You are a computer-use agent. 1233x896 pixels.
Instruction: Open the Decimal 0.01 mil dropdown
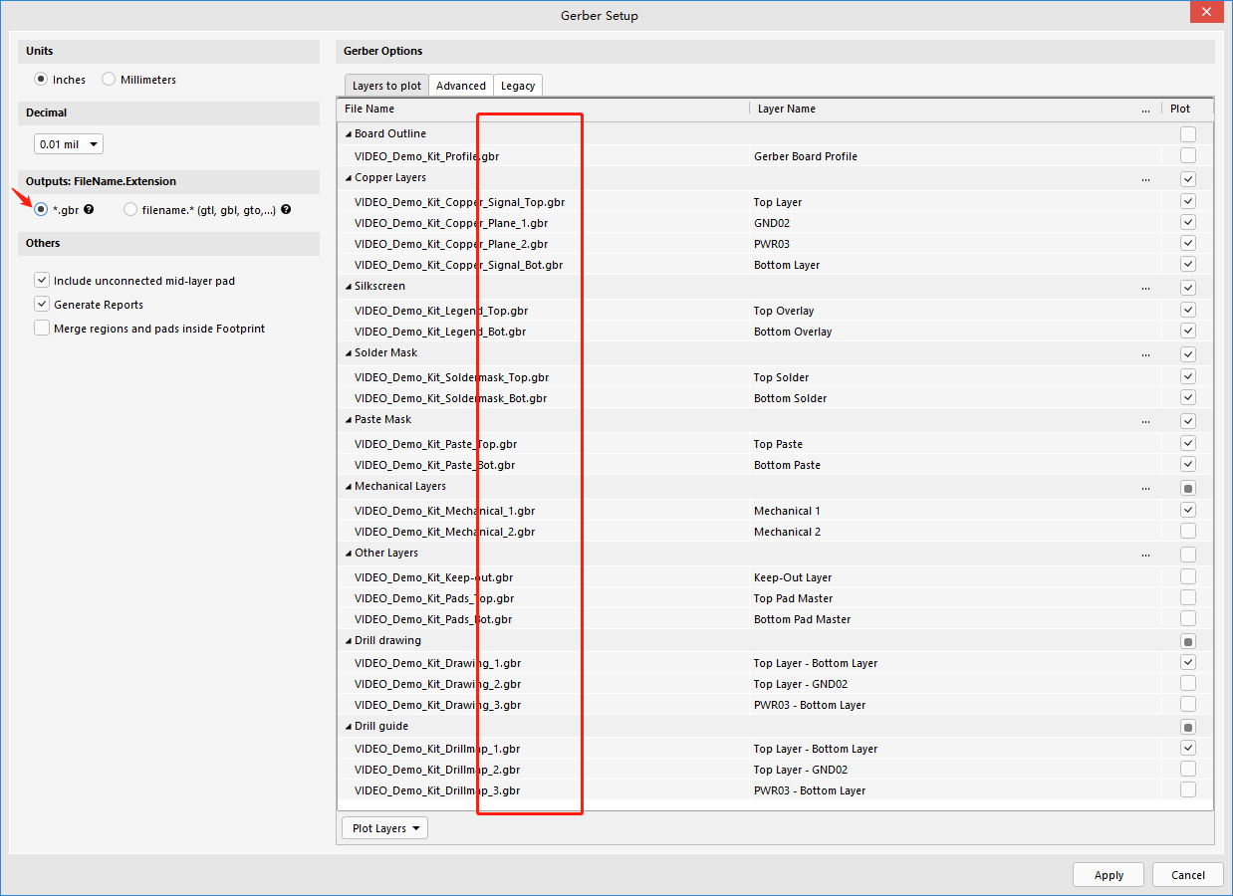pos(68,144)
